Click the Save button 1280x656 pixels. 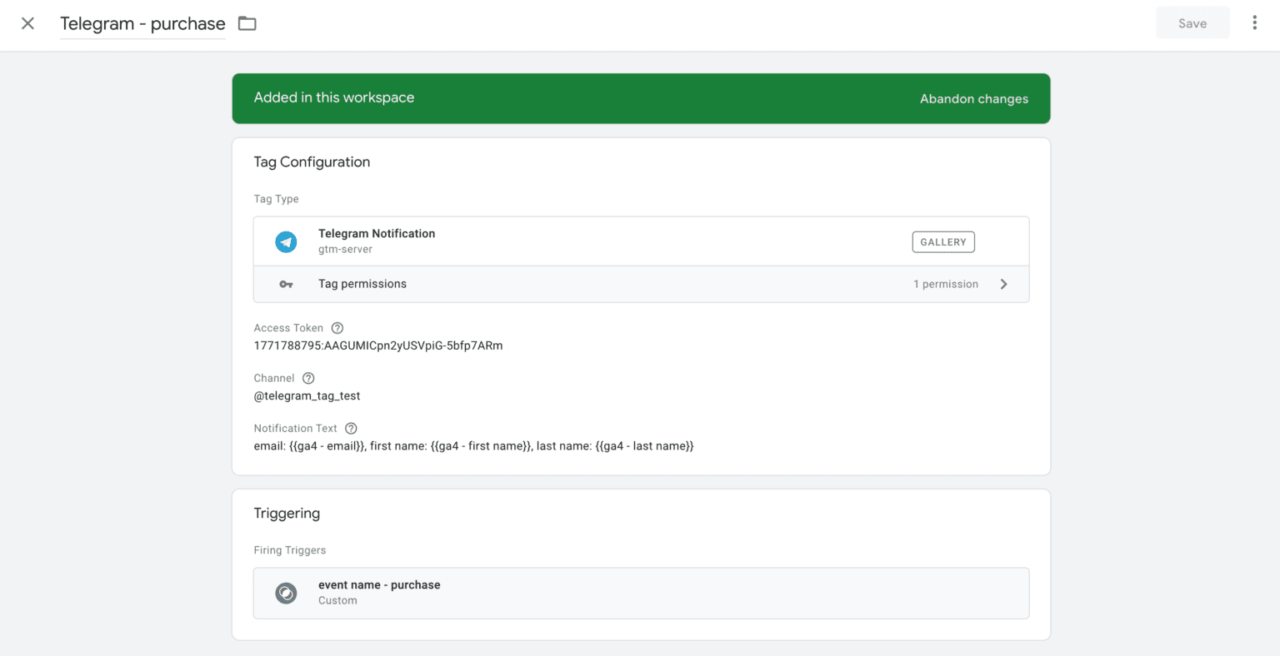(1192, 23)
